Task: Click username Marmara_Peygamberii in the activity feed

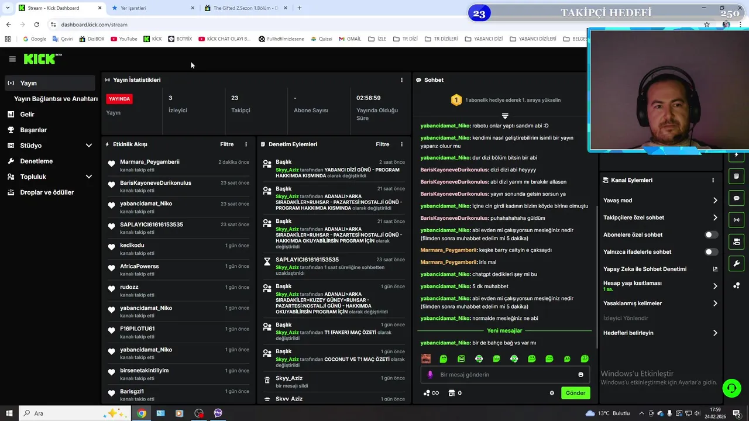Action: click(x=150, y=162)
